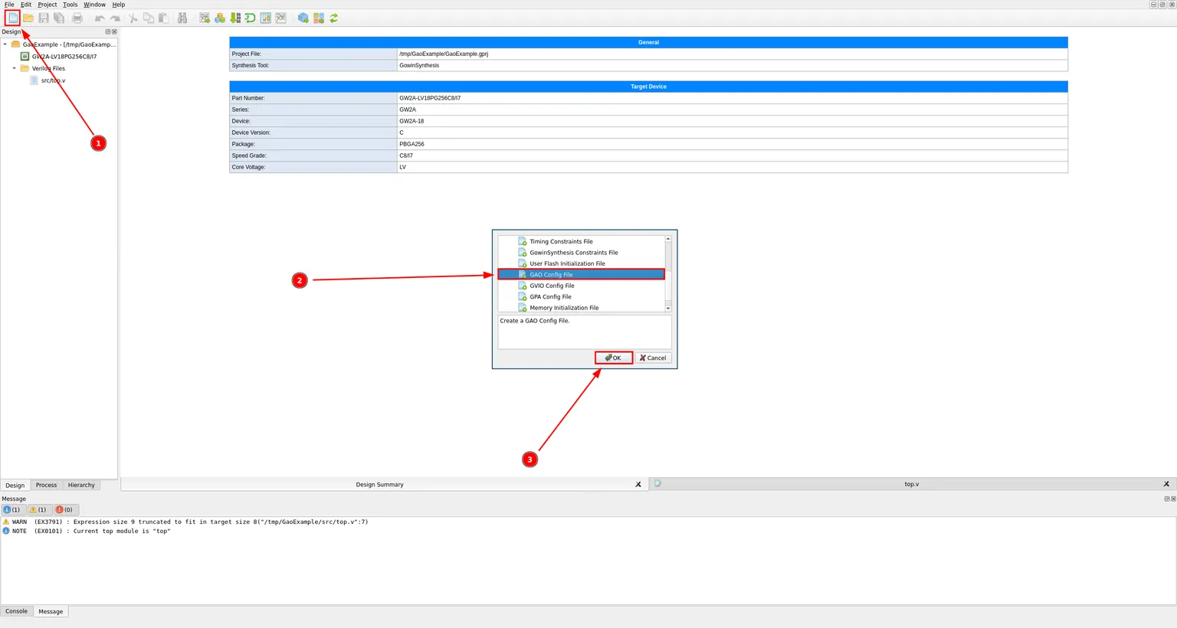Toggle info messages filter (1)
This screenshot has width=1177, height=628.
13,509
